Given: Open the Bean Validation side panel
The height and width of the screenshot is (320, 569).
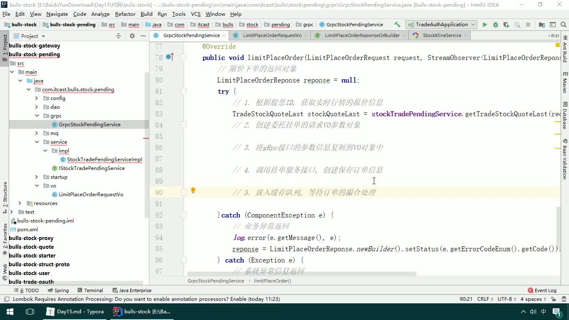Looking at the screenshot, I should (565, 159).
